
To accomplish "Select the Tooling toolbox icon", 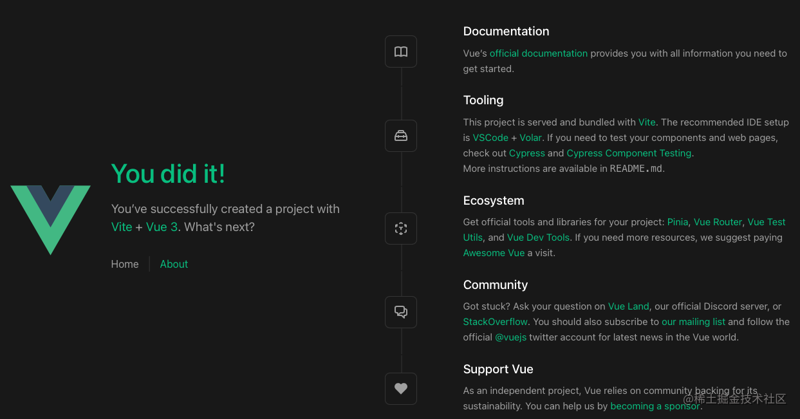I will [400, 135].
